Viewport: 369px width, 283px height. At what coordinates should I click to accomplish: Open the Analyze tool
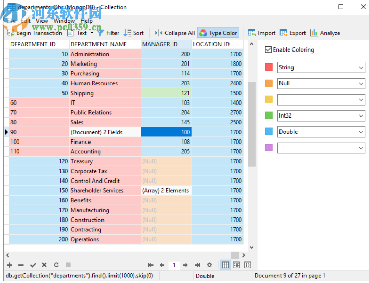point(325,33)
